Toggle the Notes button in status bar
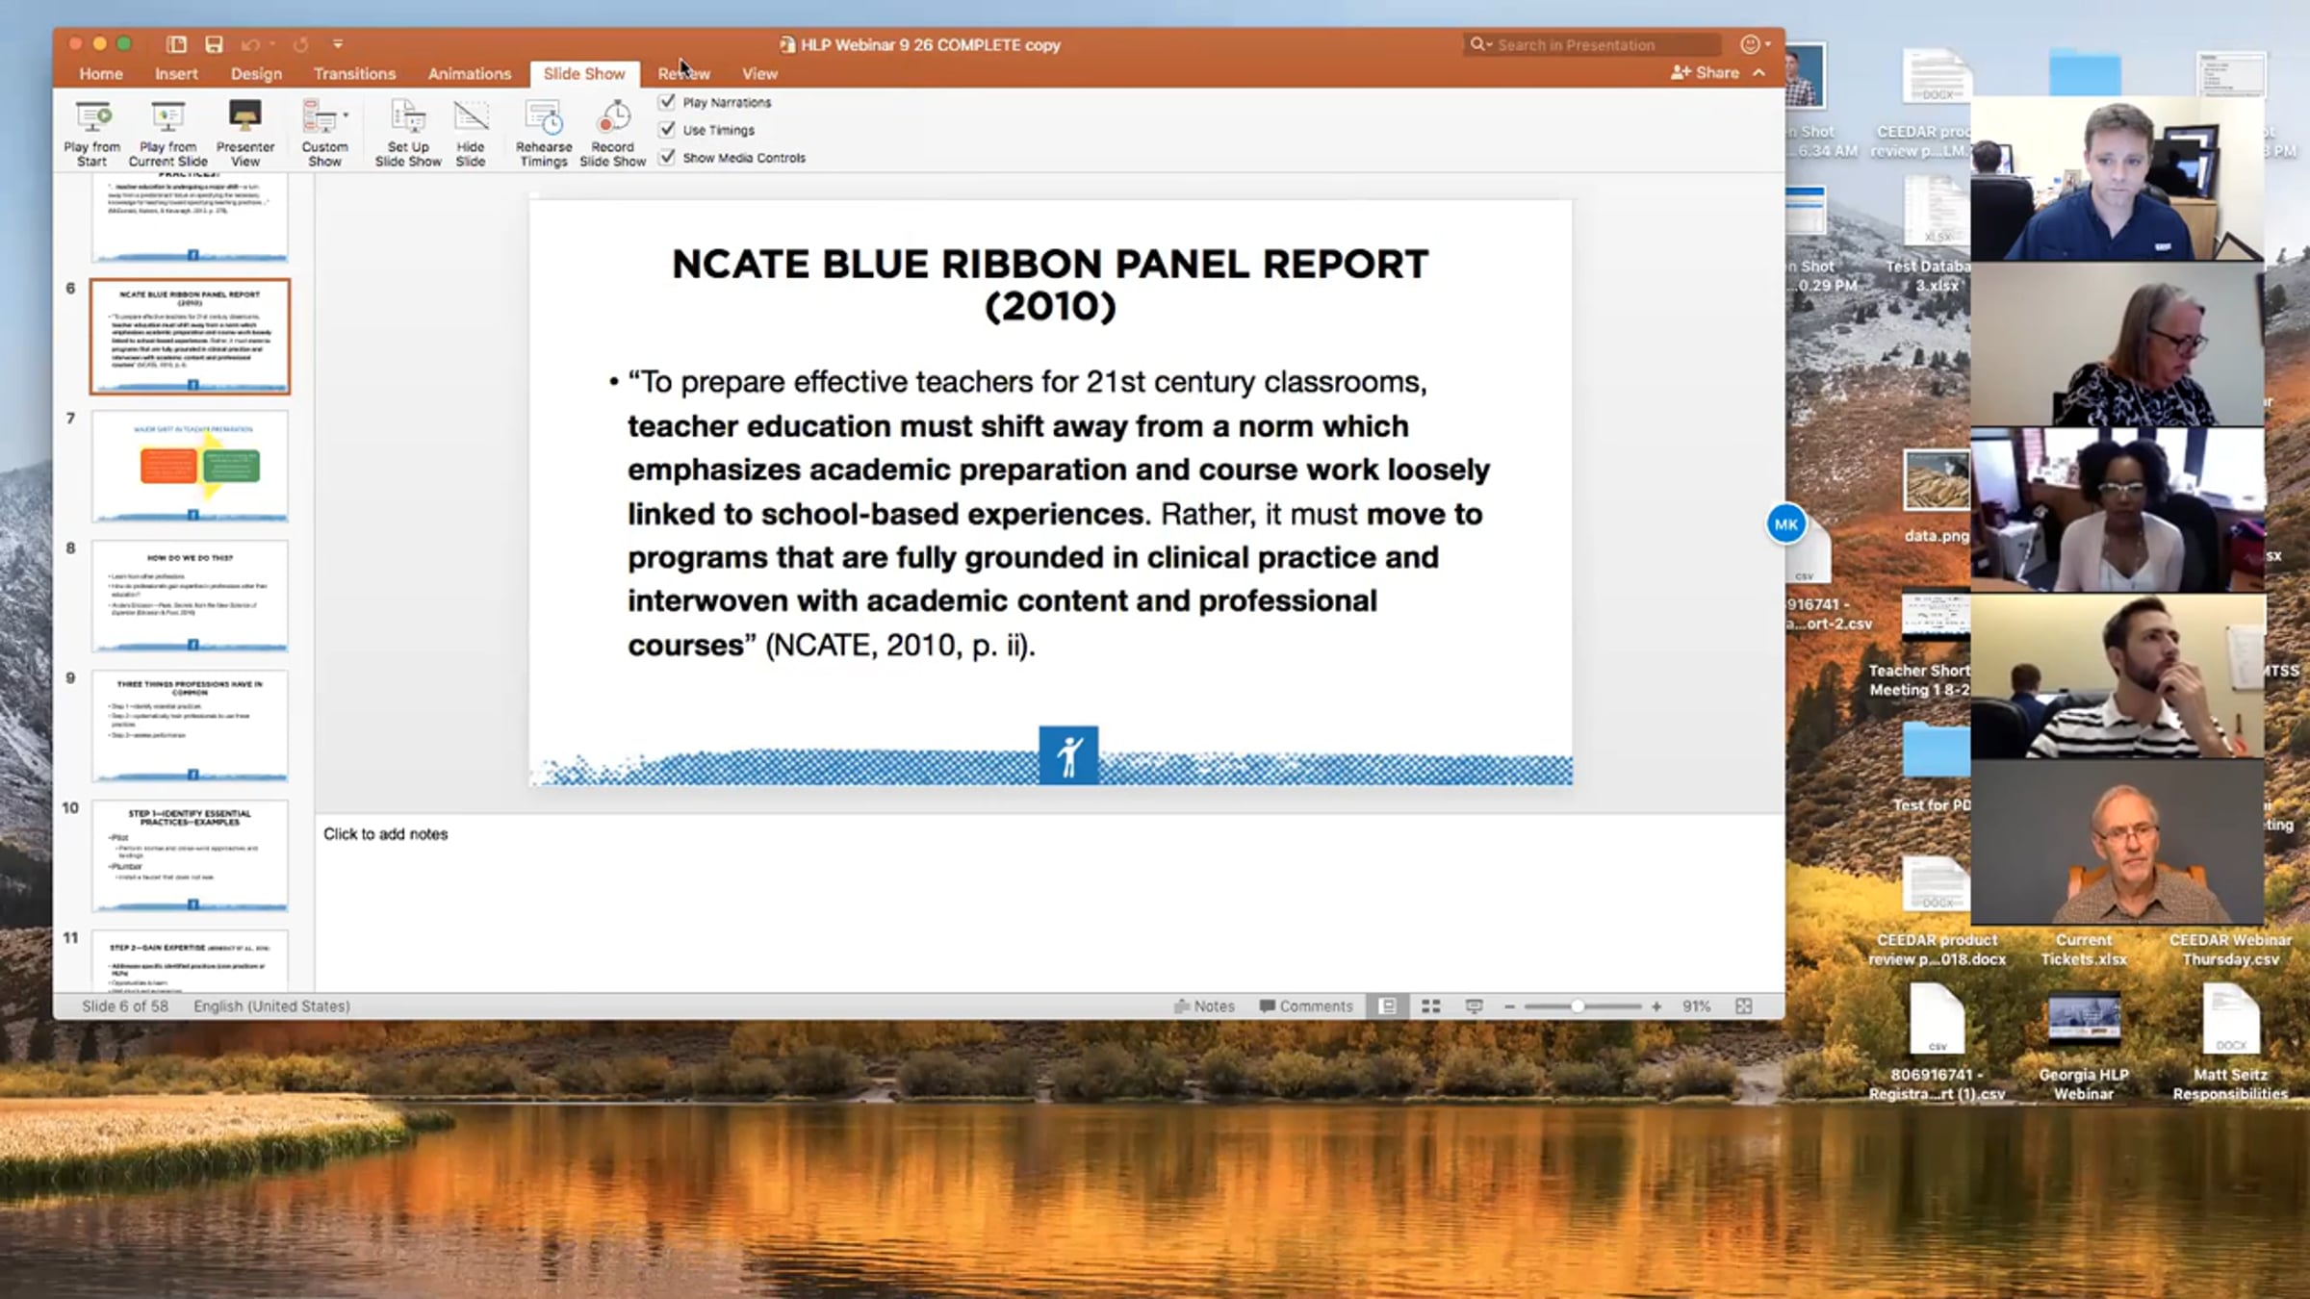 1204,1006
